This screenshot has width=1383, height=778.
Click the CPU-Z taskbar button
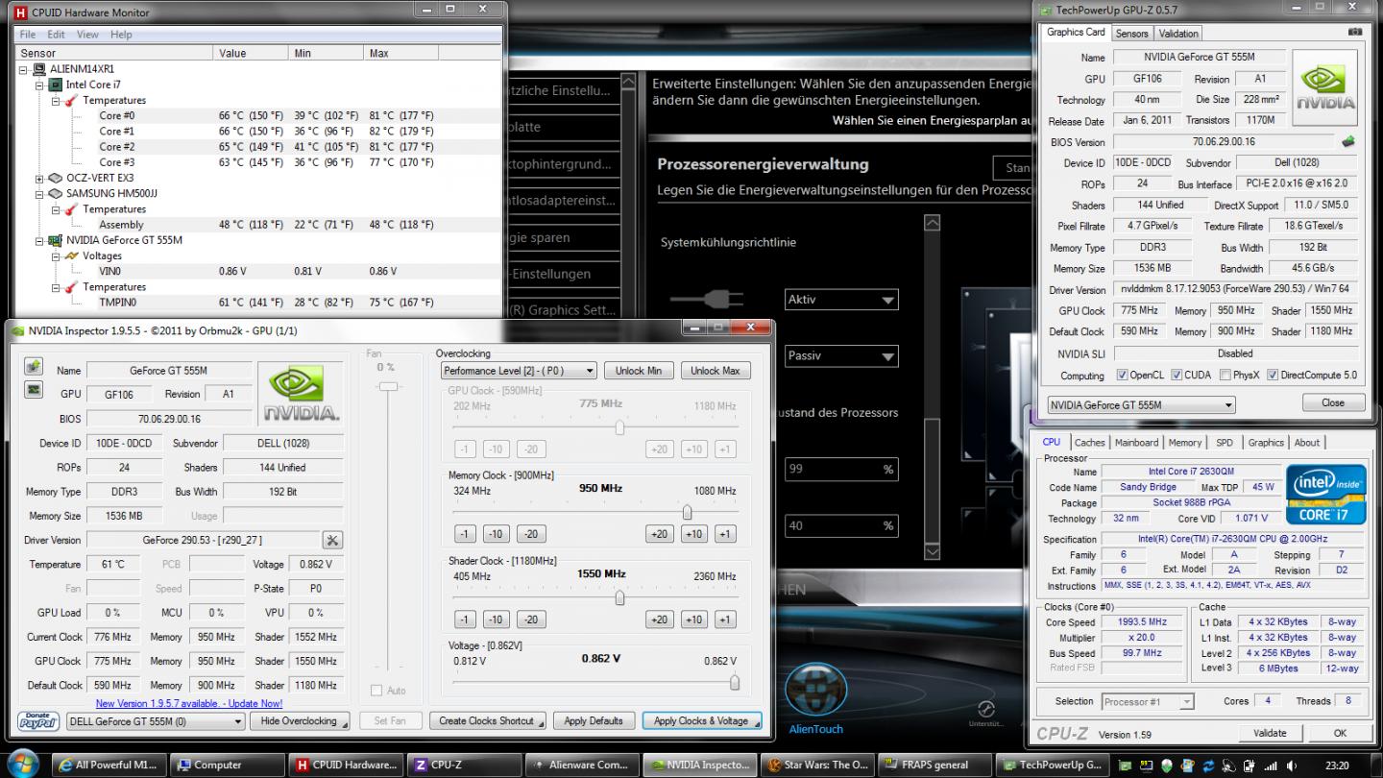coord(464,765)
